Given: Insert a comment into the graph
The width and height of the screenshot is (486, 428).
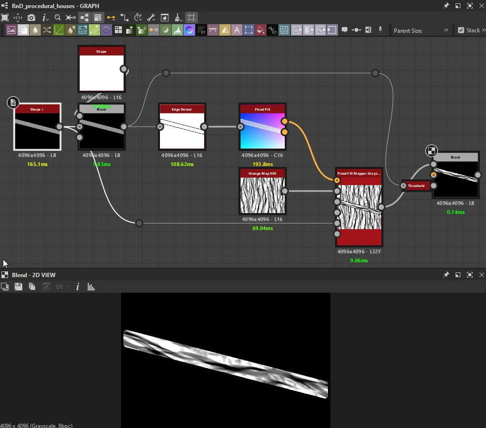Looking at the screenshot, I should pos(345,30).
